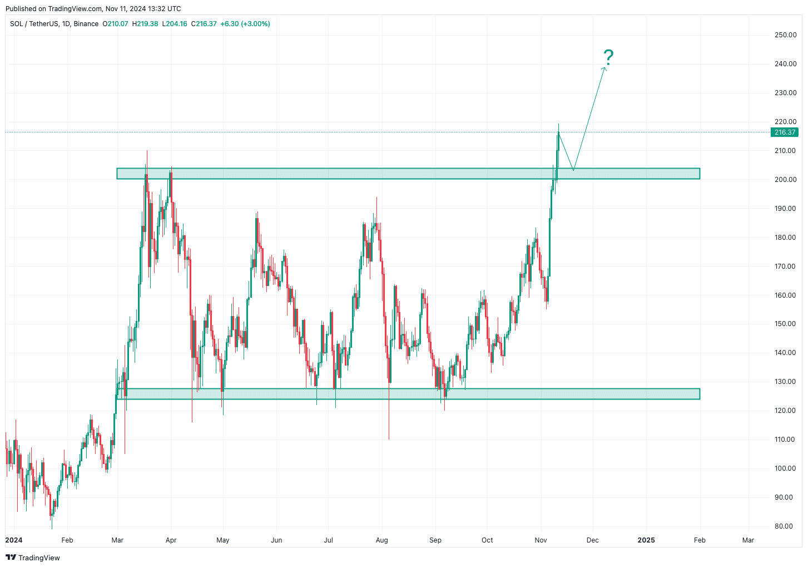Click the Apr label on the time axis

click(171, 540)
